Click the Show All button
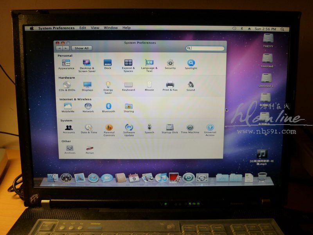The width and height of the screenshot is (313, 235). point(82,48)
